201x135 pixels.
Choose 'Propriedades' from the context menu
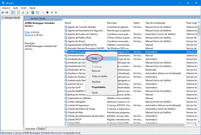click(x=99, y=87)
